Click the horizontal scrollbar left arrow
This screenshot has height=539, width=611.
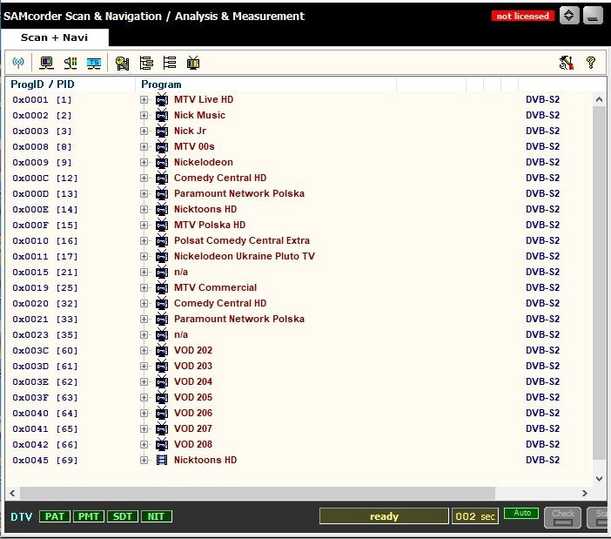pos(12,493)
